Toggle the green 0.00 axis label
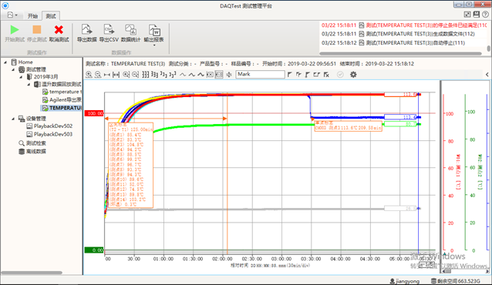The image size is (492, 285). [x=94, y=250]
